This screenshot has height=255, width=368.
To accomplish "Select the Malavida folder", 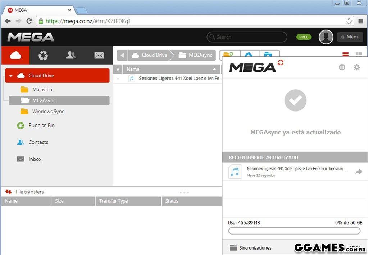I will pyautogui.click(x=42, y=89).
